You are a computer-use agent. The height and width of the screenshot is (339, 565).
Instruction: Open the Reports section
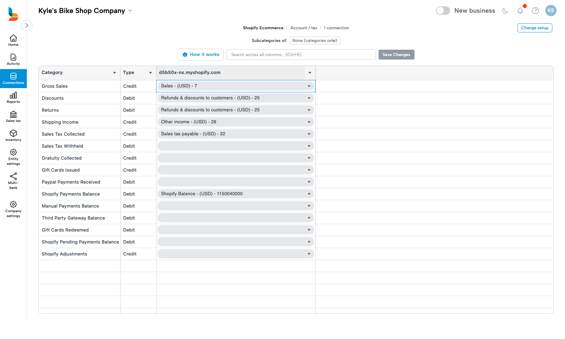(x=13, y=98)
